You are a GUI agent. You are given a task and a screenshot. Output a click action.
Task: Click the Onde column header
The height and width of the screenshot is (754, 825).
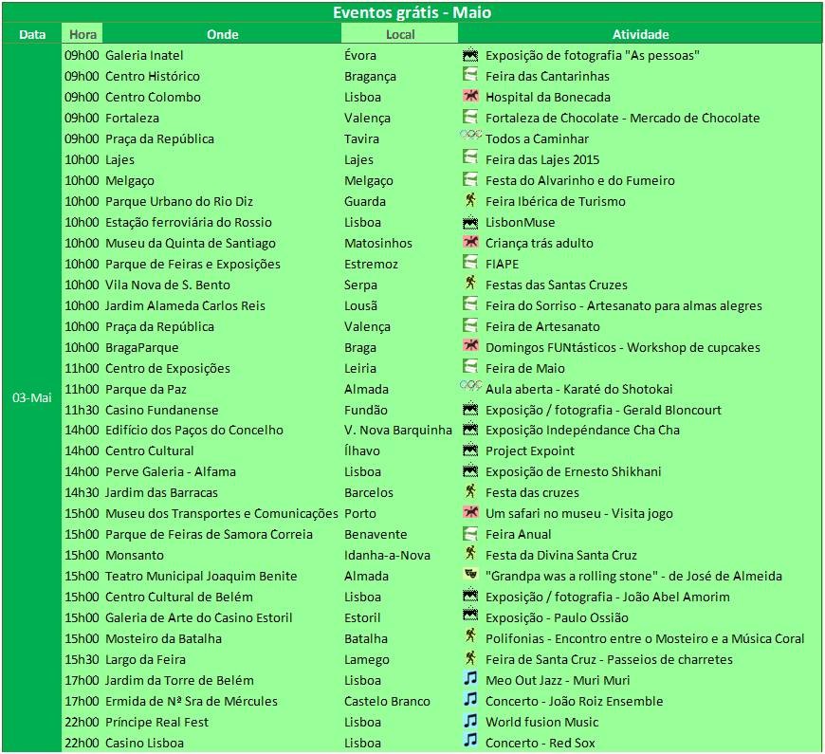click(222, 34)
